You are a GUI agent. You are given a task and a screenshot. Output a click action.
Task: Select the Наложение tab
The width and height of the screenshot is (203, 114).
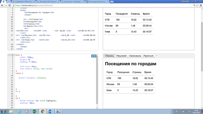[x=135, y=56]
